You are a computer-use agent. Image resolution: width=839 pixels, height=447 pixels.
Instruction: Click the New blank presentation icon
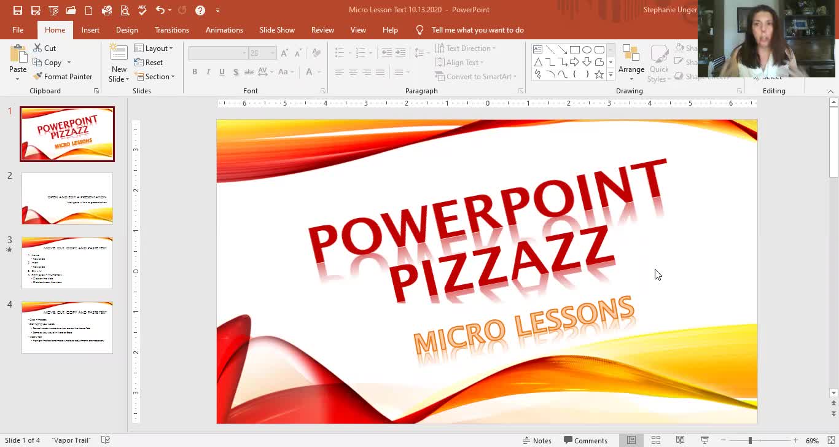(x=89, y=10)
